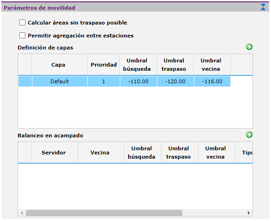Click the Vecina column header

101,153
